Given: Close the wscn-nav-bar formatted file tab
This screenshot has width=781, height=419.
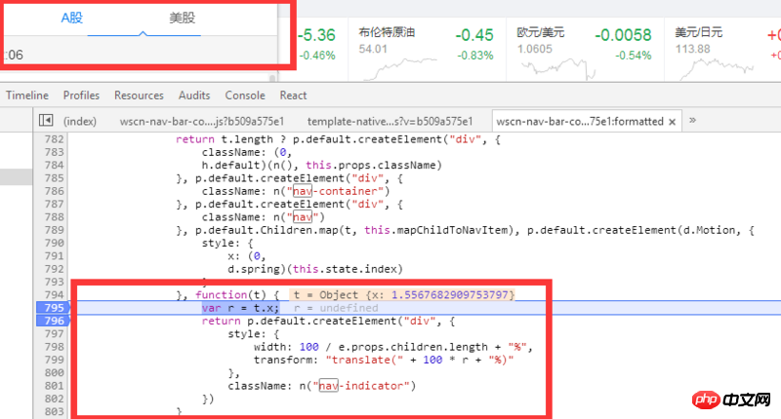Looking at the screenshot, I should pyautogui.click(x=672, y=122).
